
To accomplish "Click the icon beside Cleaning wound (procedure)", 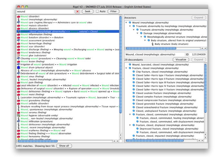I will click(x=18, y=58).
